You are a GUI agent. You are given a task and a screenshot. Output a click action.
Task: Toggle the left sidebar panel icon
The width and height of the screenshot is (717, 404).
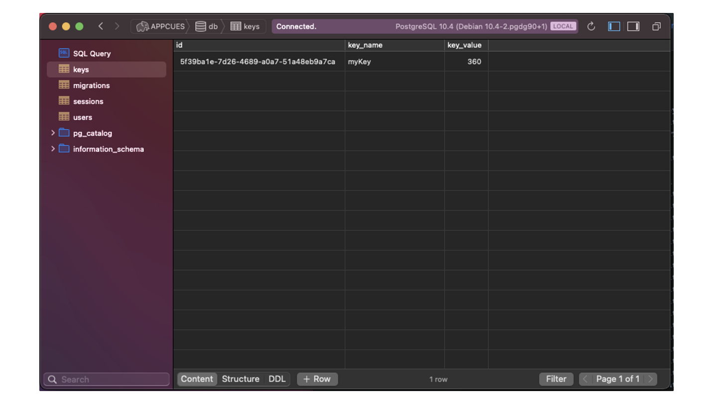[x=614, y=26]
